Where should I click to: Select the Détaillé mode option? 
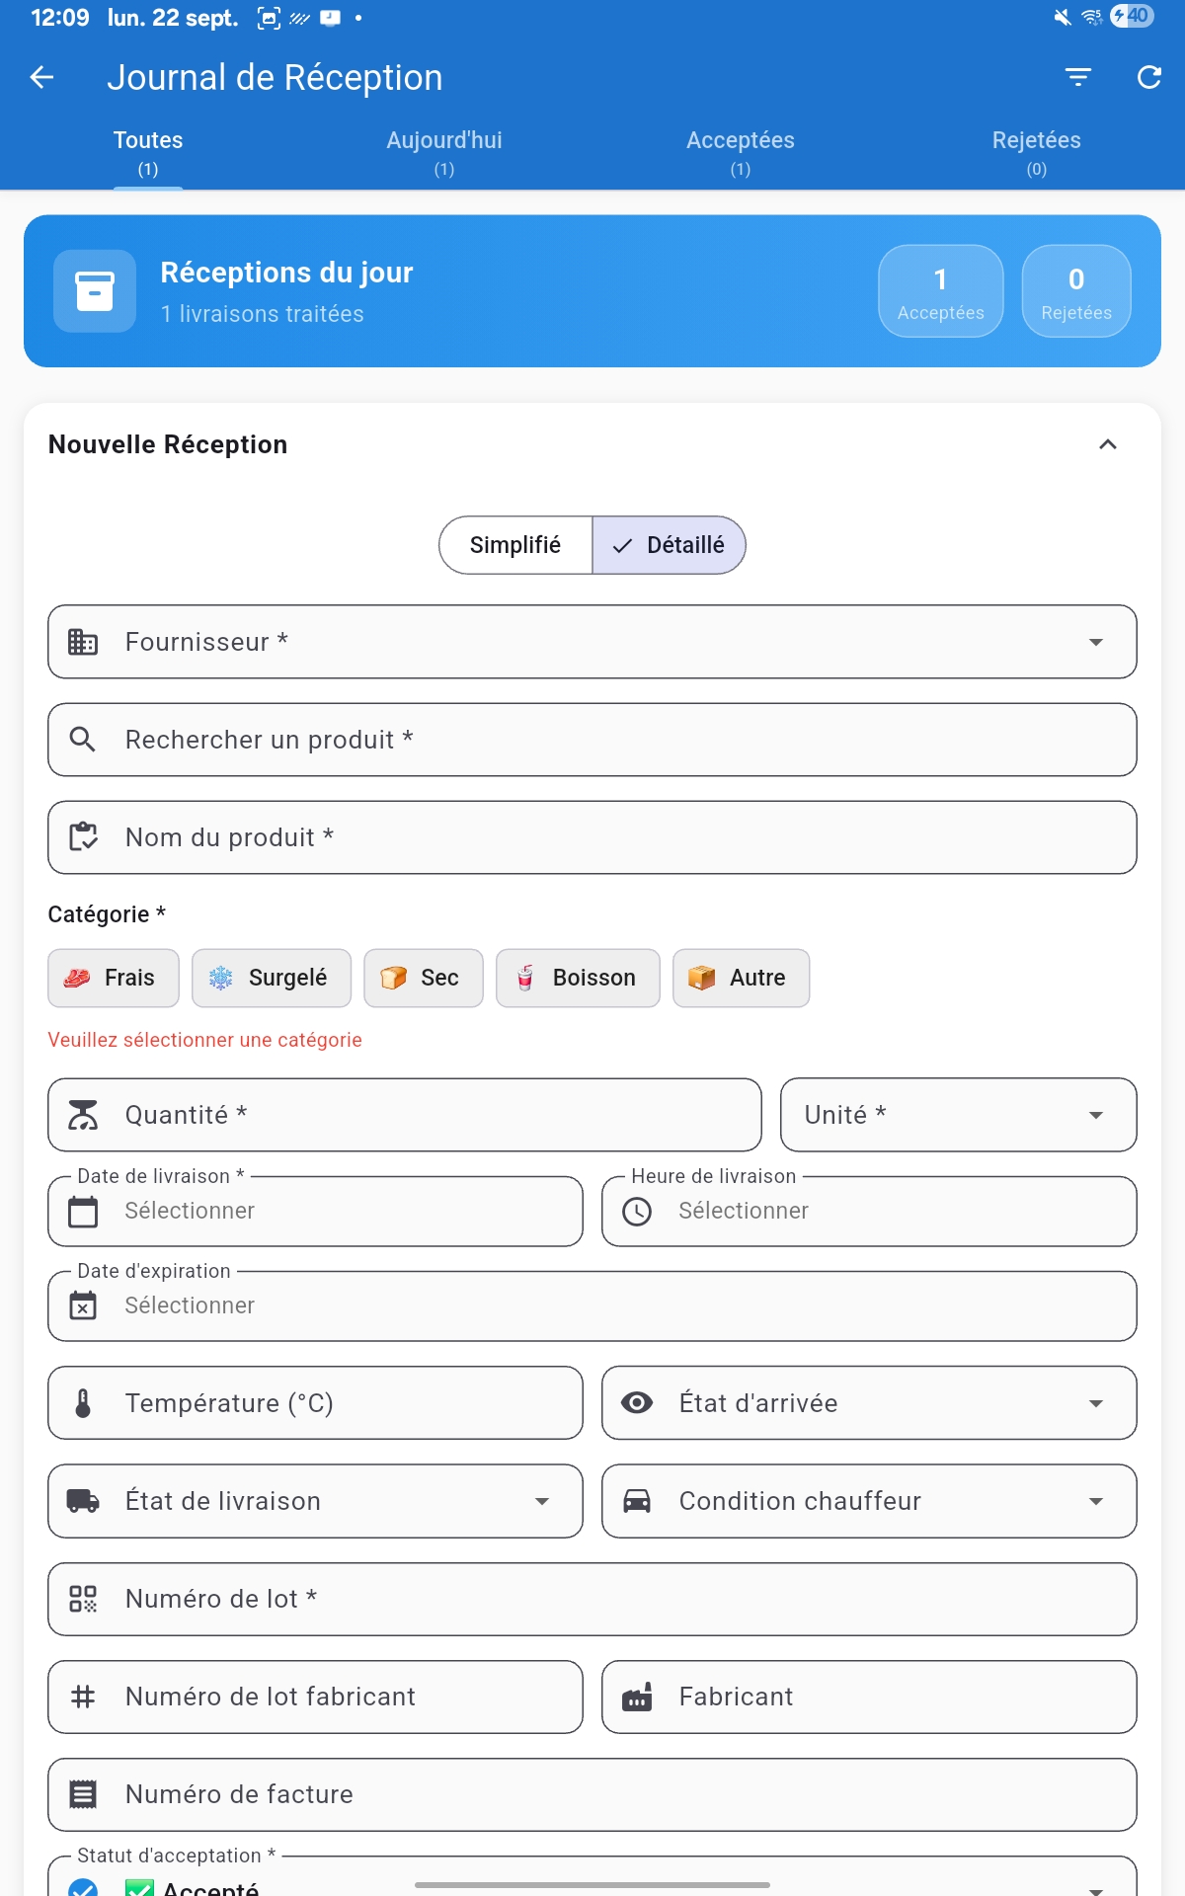point(670,545)
